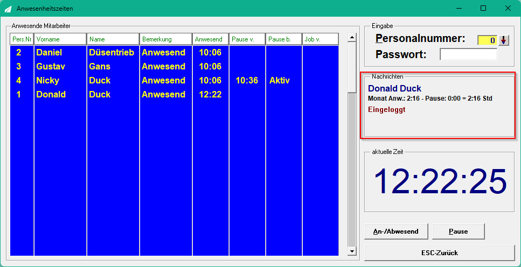Click the Anwesend column header
Screen dimensions: 521x267
coord(211,39)
